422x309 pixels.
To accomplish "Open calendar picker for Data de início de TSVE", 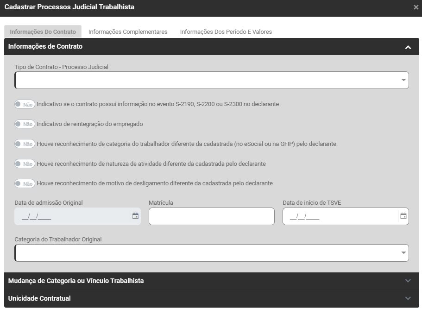I will click(403, 216).
